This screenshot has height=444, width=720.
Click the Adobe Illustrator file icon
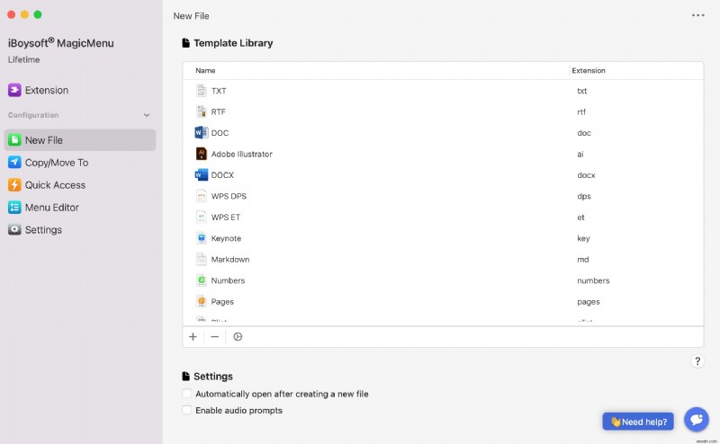coord(201,154)
